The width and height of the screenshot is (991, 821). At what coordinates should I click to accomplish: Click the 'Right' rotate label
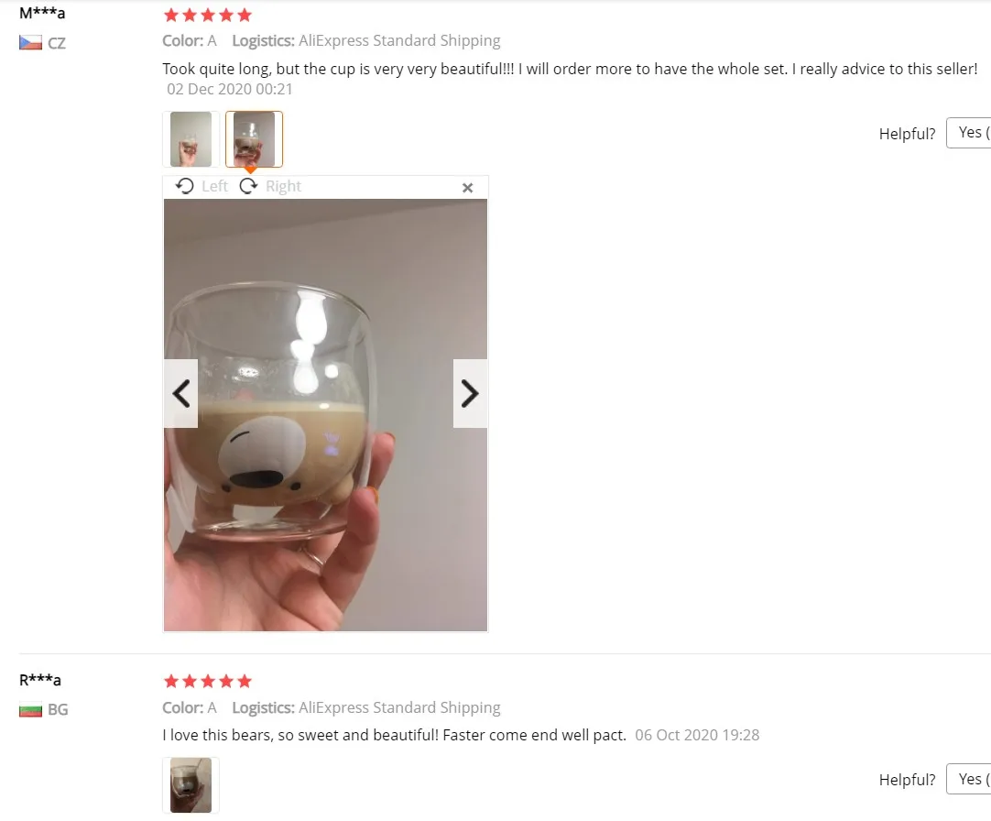283,186
